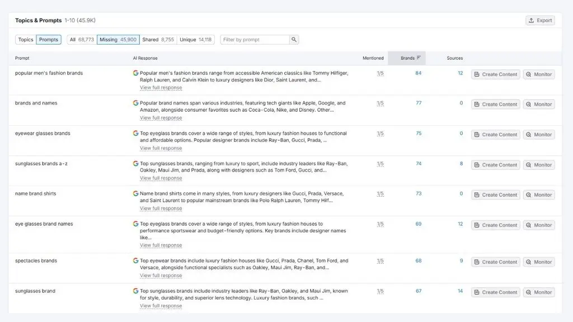The width and height of the screenshot is (573, 322).
Task: Monitor the eye glasses brand names prompt
Action: click(539, 225)
